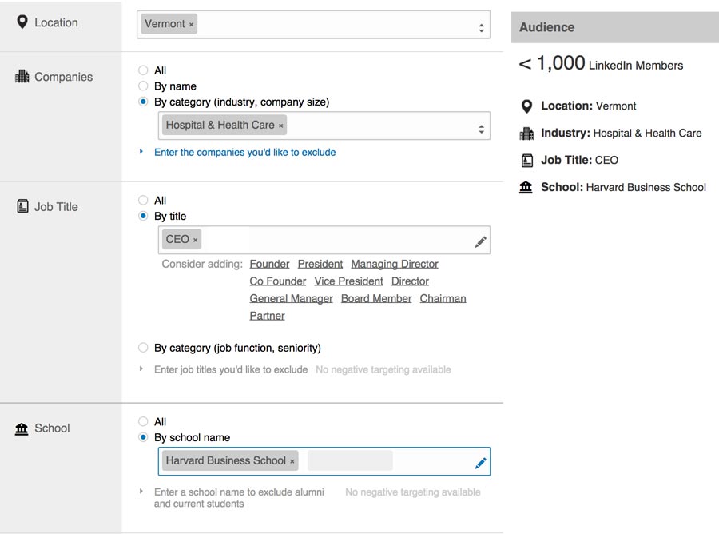
Task: Select 'All' under Job Title
Action: (144, 200)
